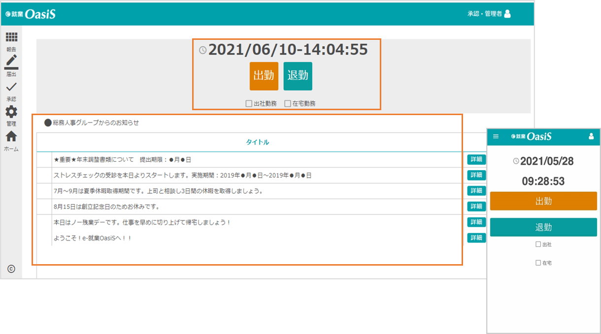
Task: Open the 報告 grid icon in sidebar
Action: tap(11, 37)
